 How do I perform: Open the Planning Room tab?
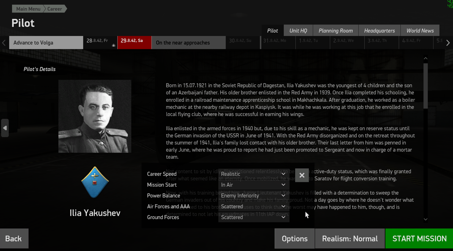pos(336,31)
